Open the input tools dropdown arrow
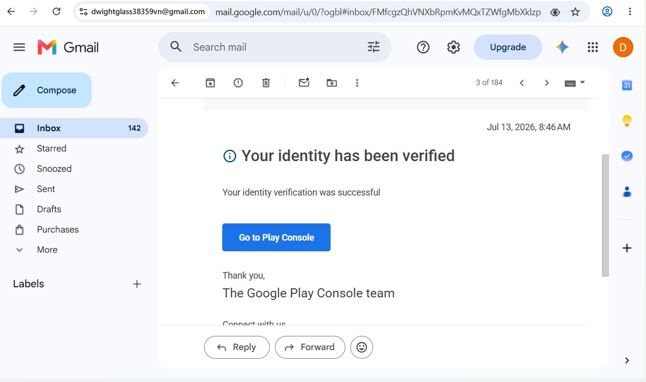646x382 pixels. (x=582, y=83)
